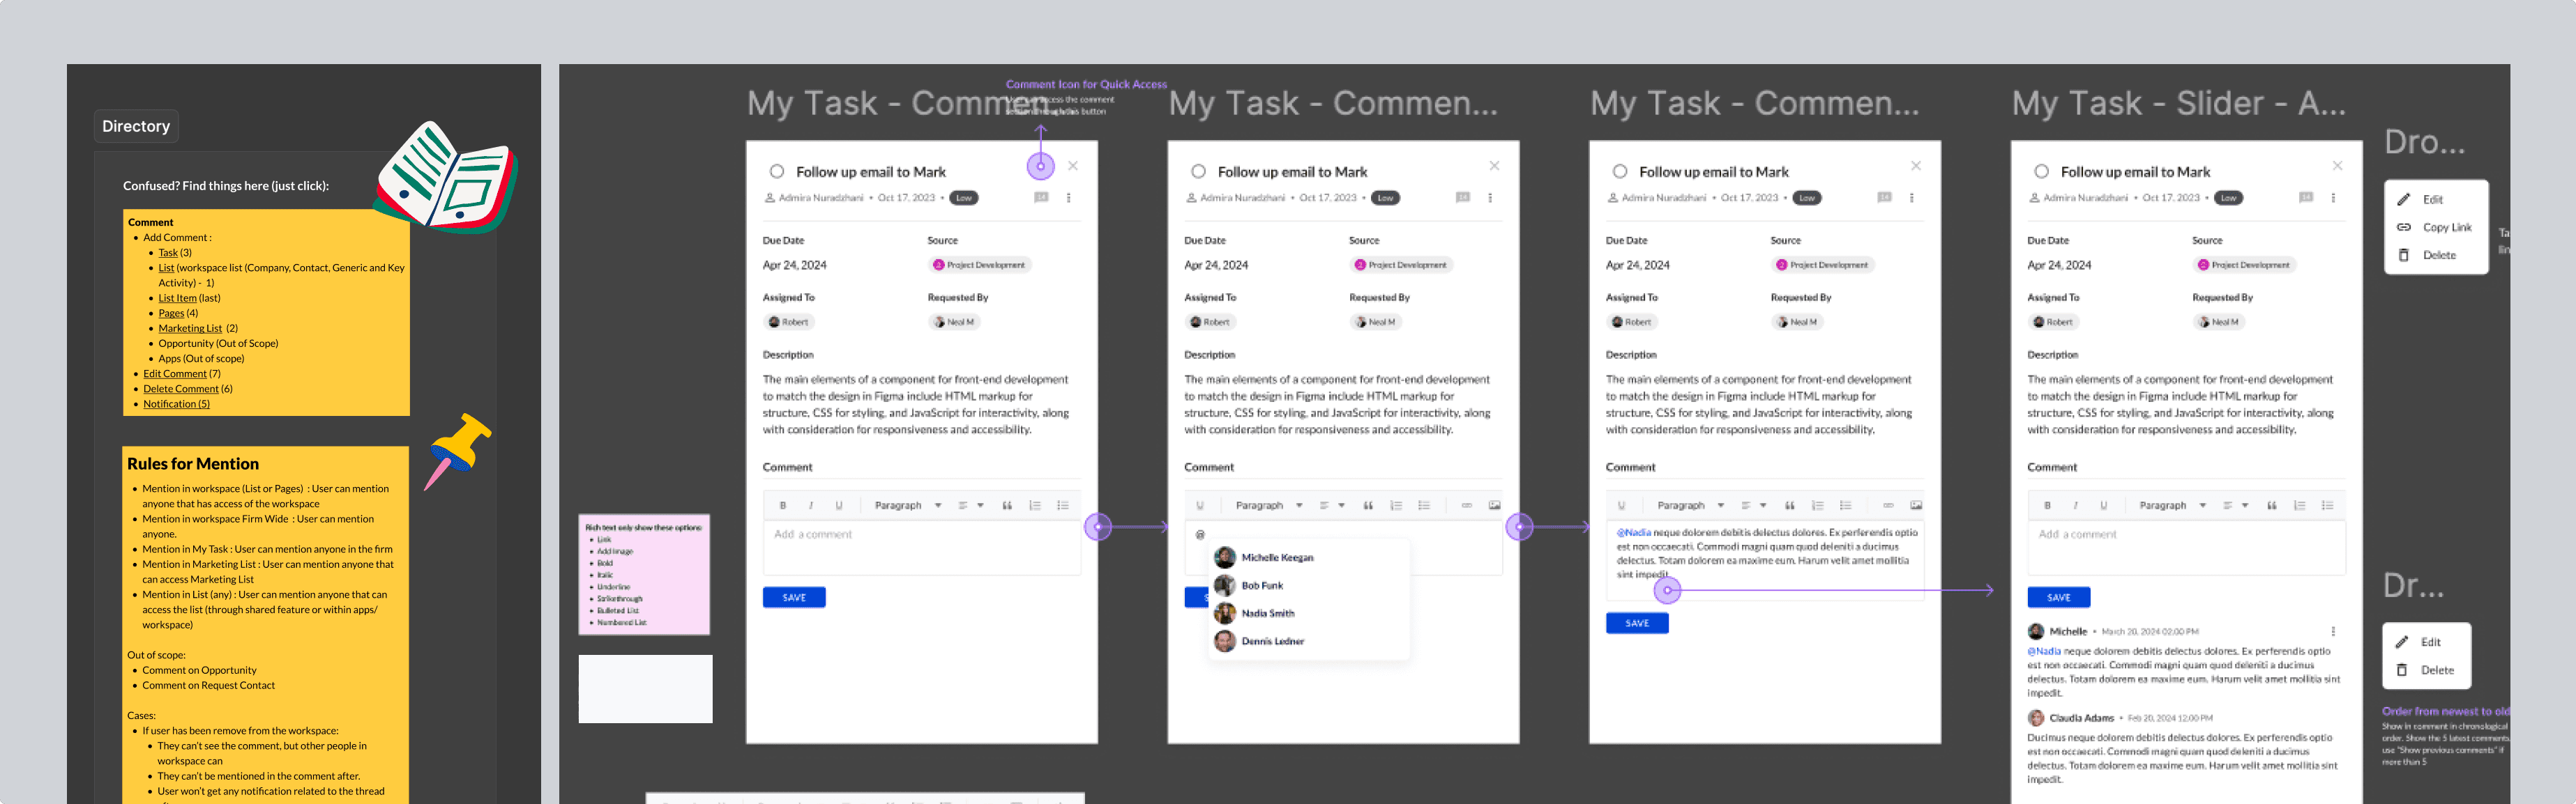Image resolution: width=2576 pixels, height=804 pixels.
Task: Click bulleted list icon in first comment frame
Action: (x=1063, y=505)
